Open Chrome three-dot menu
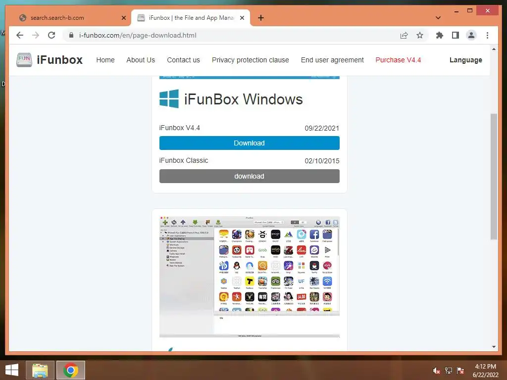The height and width of the screenshot is (380, 507). tap(487, 35)
